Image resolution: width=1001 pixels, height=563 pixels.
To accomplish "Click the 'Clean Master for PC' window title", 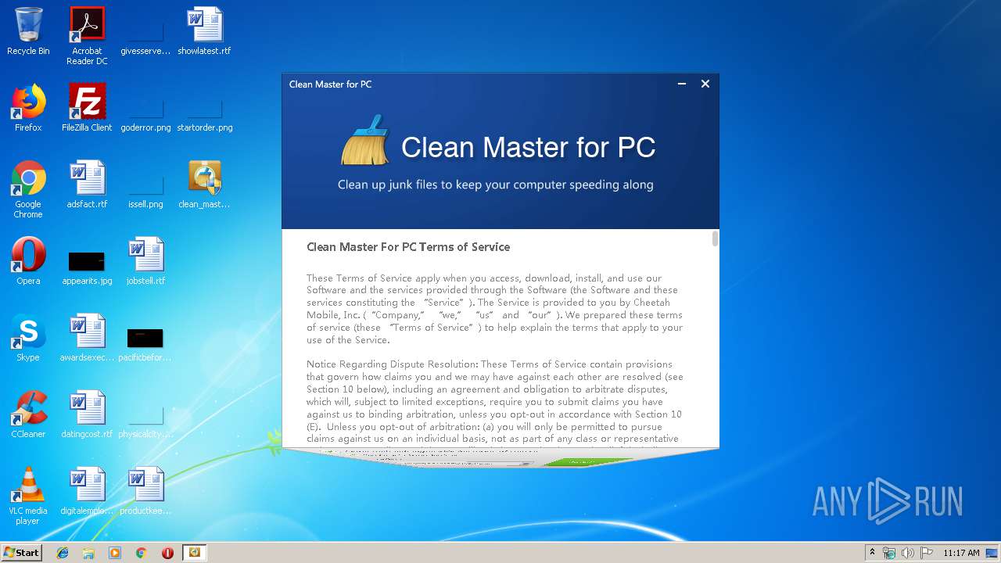I will tap(330, 84).
